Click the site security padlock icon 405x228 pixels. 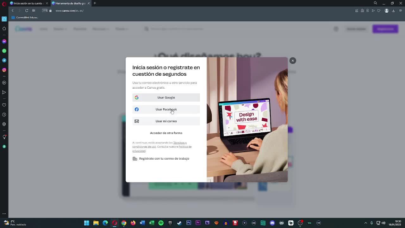click(50, 10)
